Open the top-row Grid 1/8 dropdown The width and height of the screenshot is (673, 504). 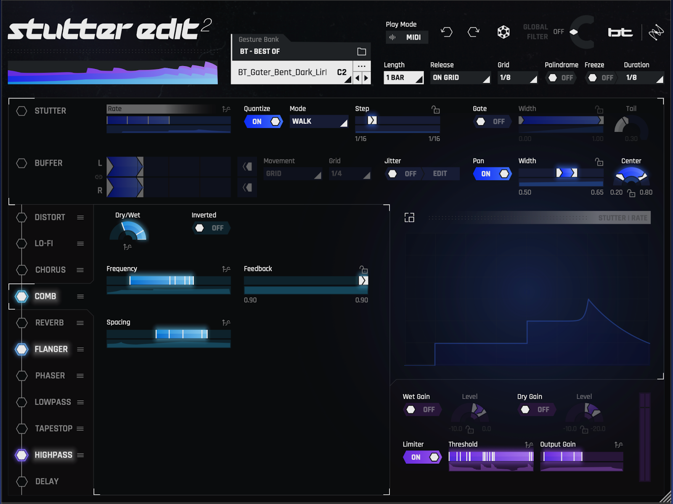[517, 78]
